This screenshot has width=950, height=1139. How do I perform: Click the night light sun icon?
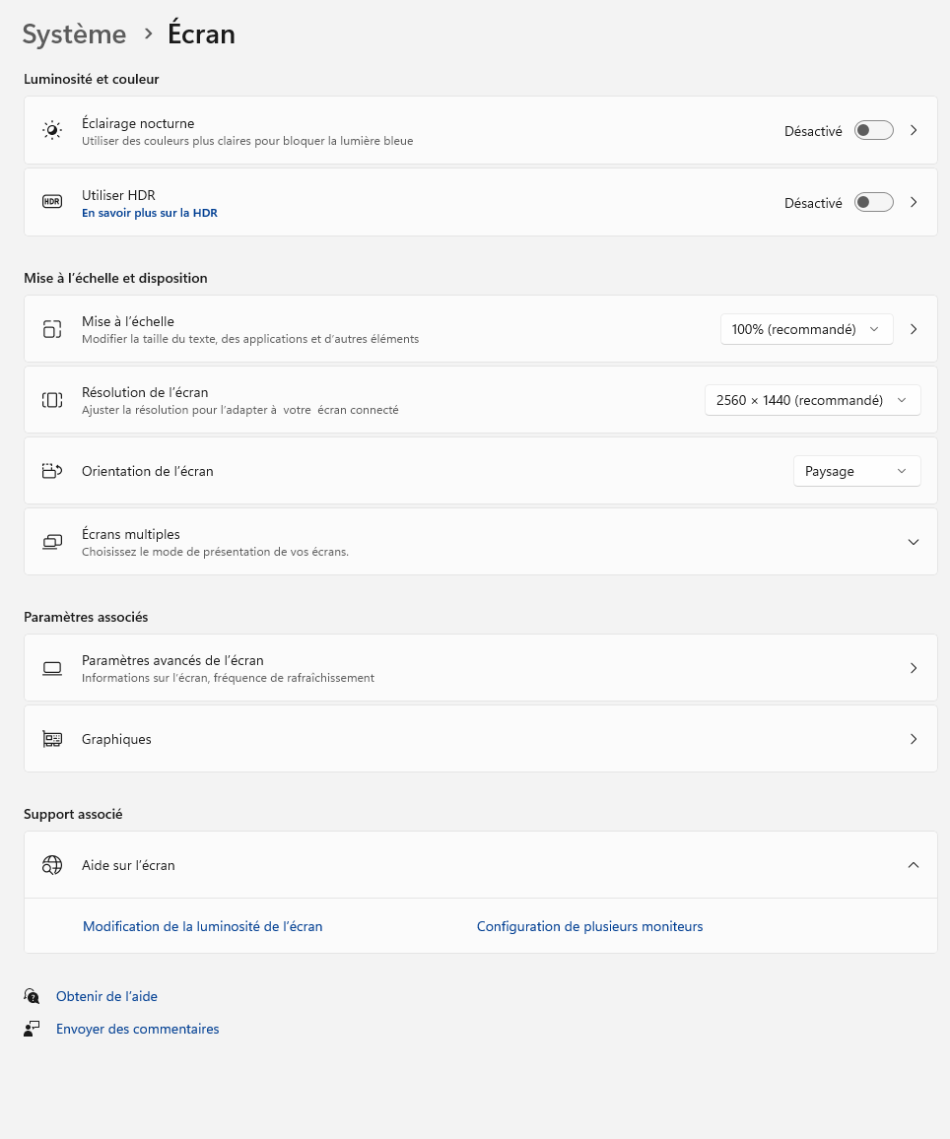coord(52,130)
